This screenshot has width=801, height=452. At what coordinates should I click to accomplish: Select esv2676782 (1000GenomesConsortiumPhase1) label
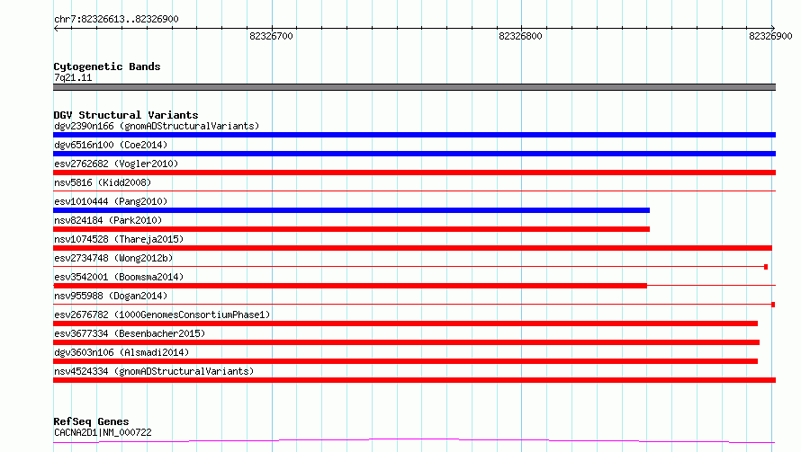pos(162,315)
